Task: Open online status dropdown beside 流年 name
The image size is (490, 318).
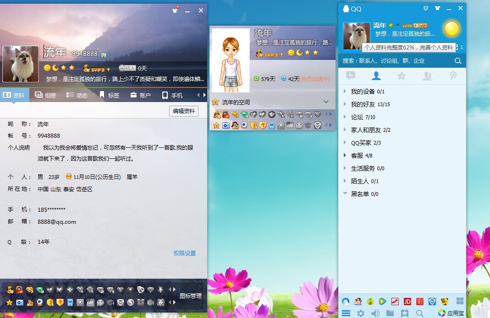Action: [x=397, y=25]
